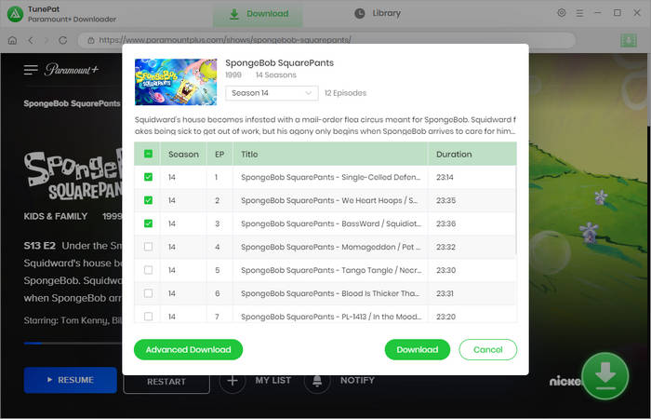Click the SpongeBob show thumbnail in dialog
Viewport: 651px width, 419px height.
pyautogui.click(x=176, y=82)
